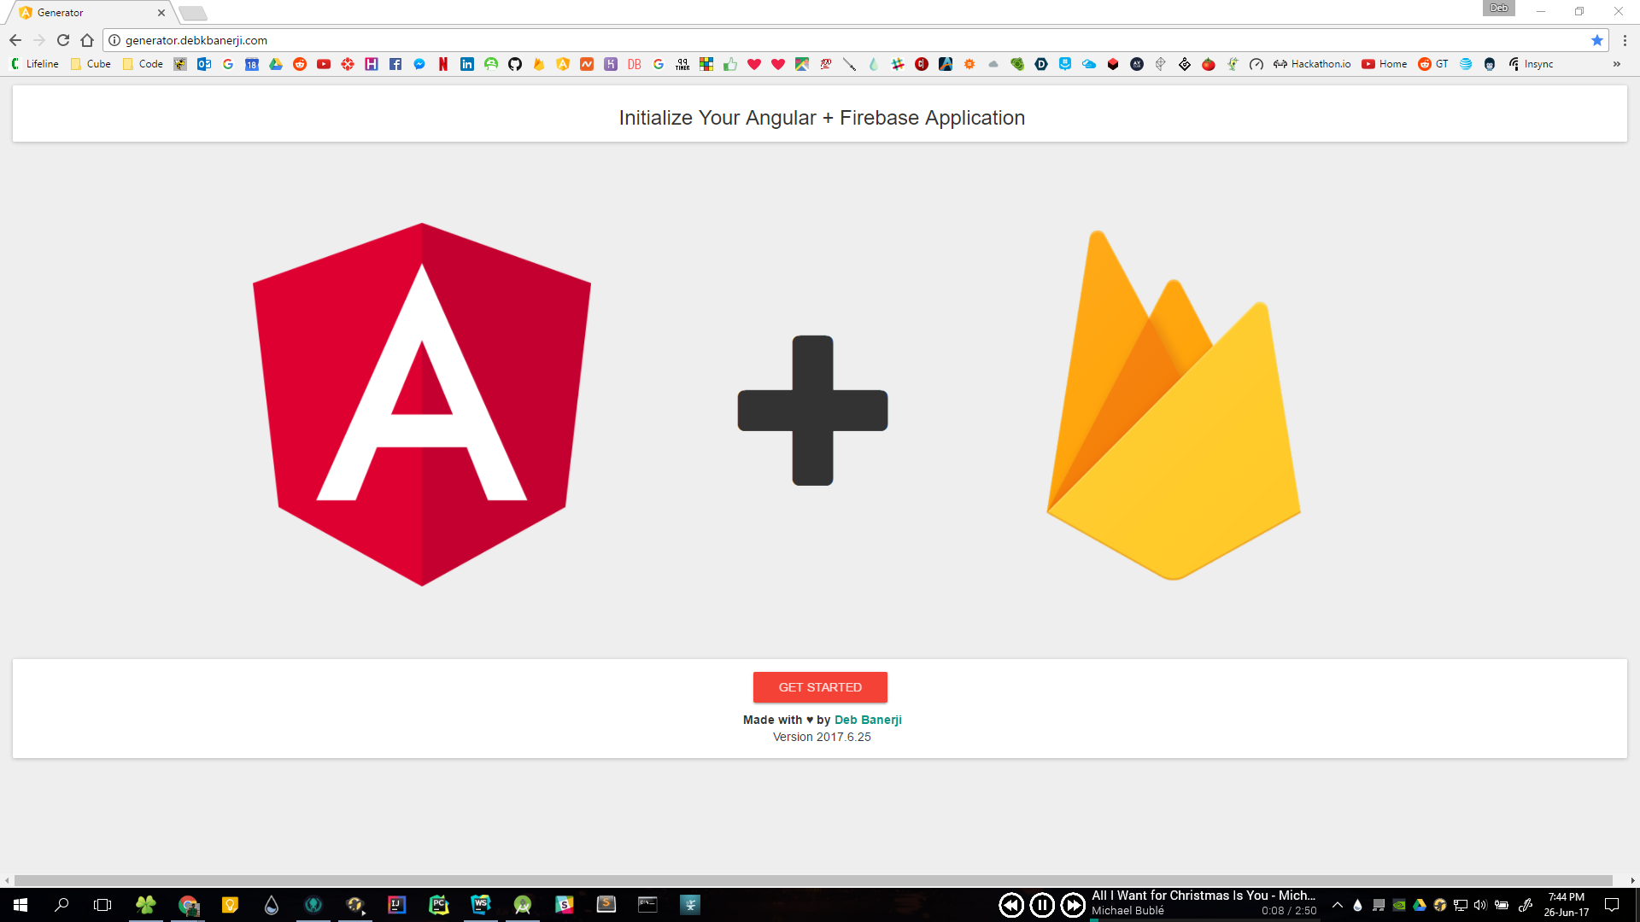Open the GitHub bookmark icon
Screen dimensions: 1640x922
coord(515,64)
